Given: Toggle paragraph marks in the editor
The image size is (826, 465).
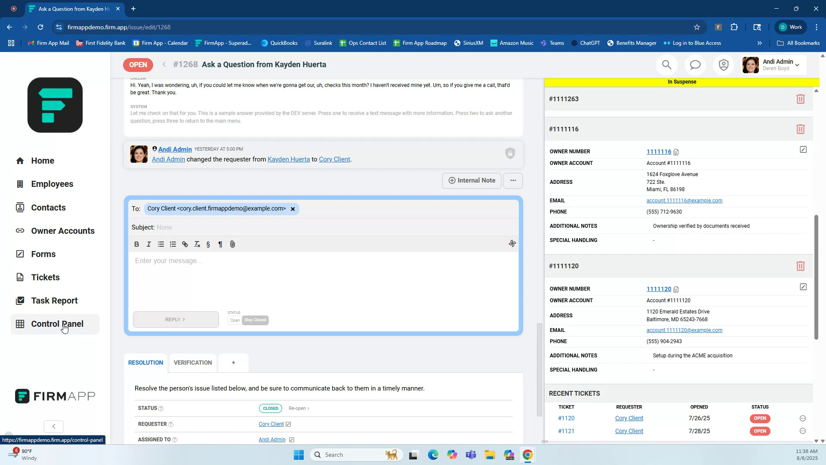Looking at the screenshot, I should point(220,244).
